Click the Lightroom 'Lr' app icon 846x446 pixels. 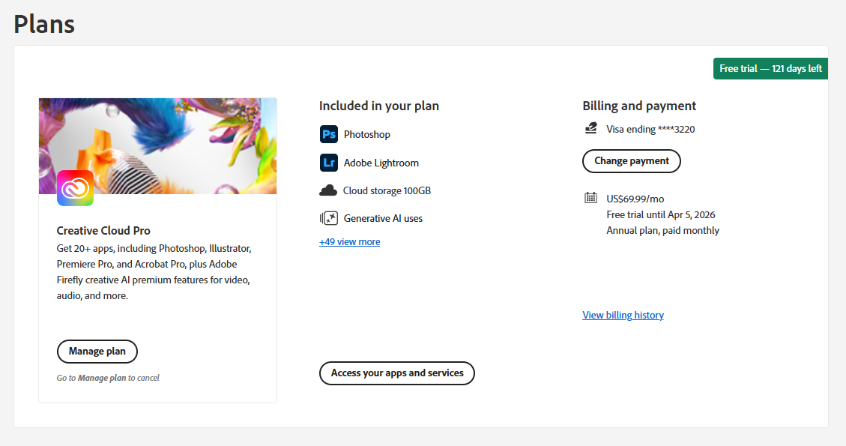(328, 163)
